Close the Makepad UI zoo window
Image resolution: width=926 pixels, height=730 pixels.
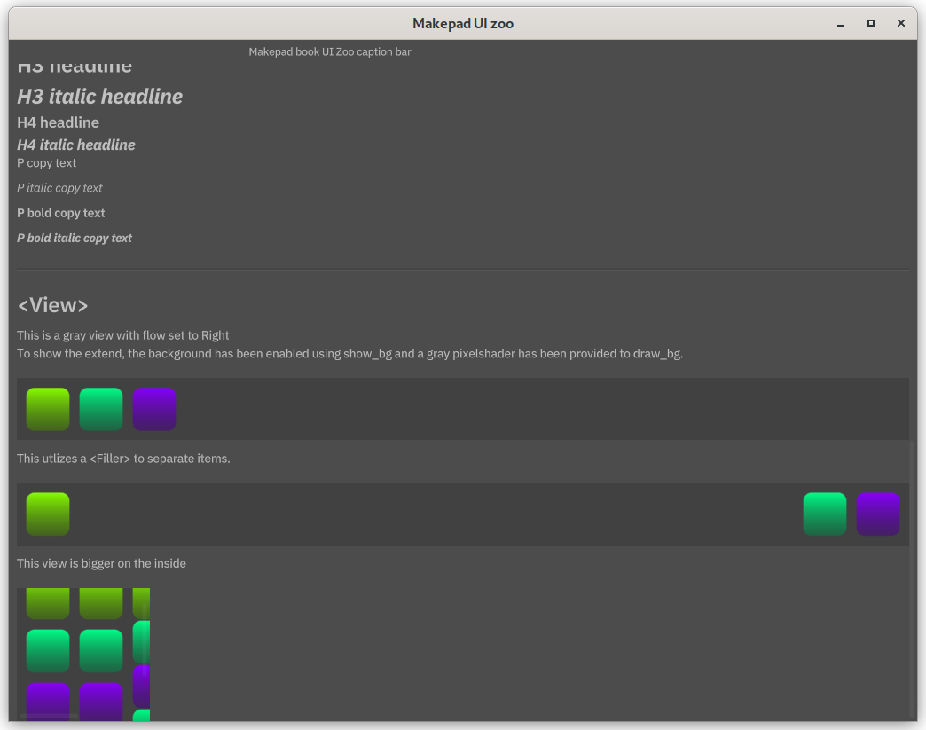click(901, 24)
